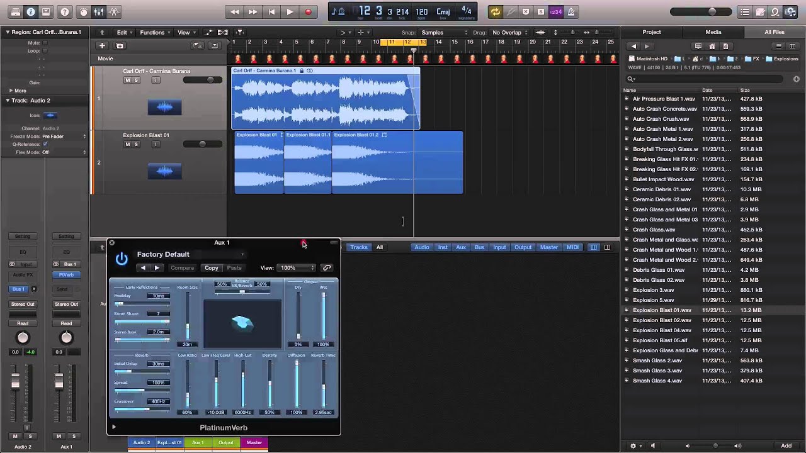Click browser Home folder icon
Viewport: 806px width, 453px height.
tap(712, 46)
